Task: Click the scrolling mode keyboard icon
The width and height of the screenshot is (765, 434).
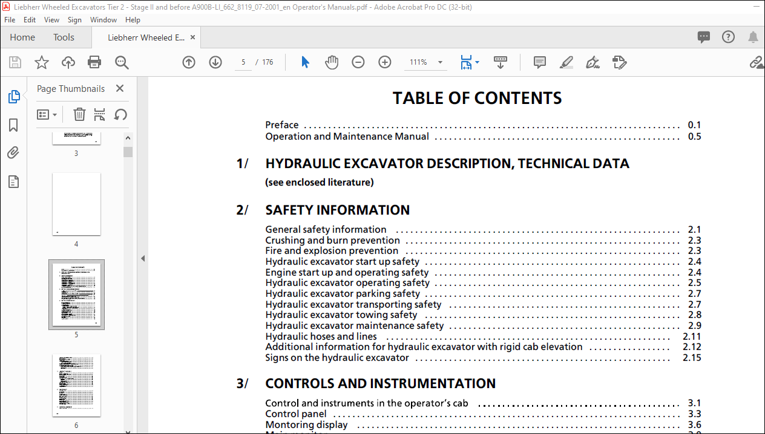Action: click(501, 62)
